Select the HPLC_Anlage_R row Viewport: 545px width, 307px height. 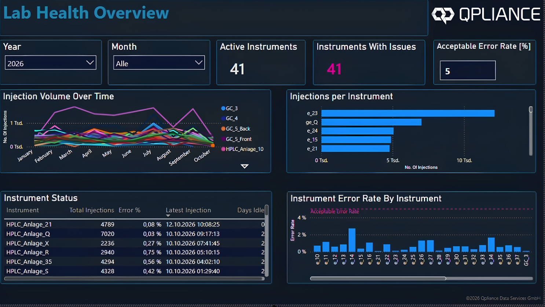click(x=134, y=252)
